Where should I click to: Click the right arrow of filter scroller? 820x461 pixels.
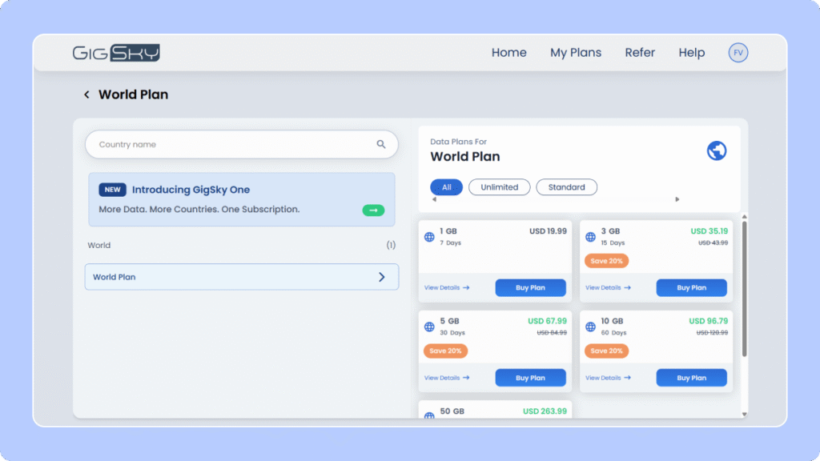[x=677, y=199]
